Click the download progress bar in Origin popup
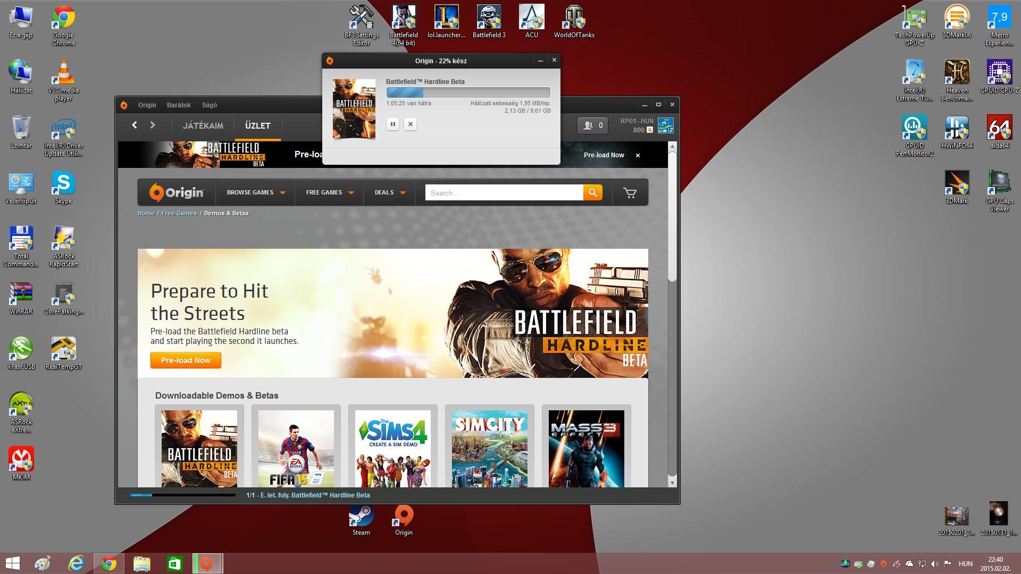Image resolution: width=1021 pixels, height=574 pixels. [468, 92]
